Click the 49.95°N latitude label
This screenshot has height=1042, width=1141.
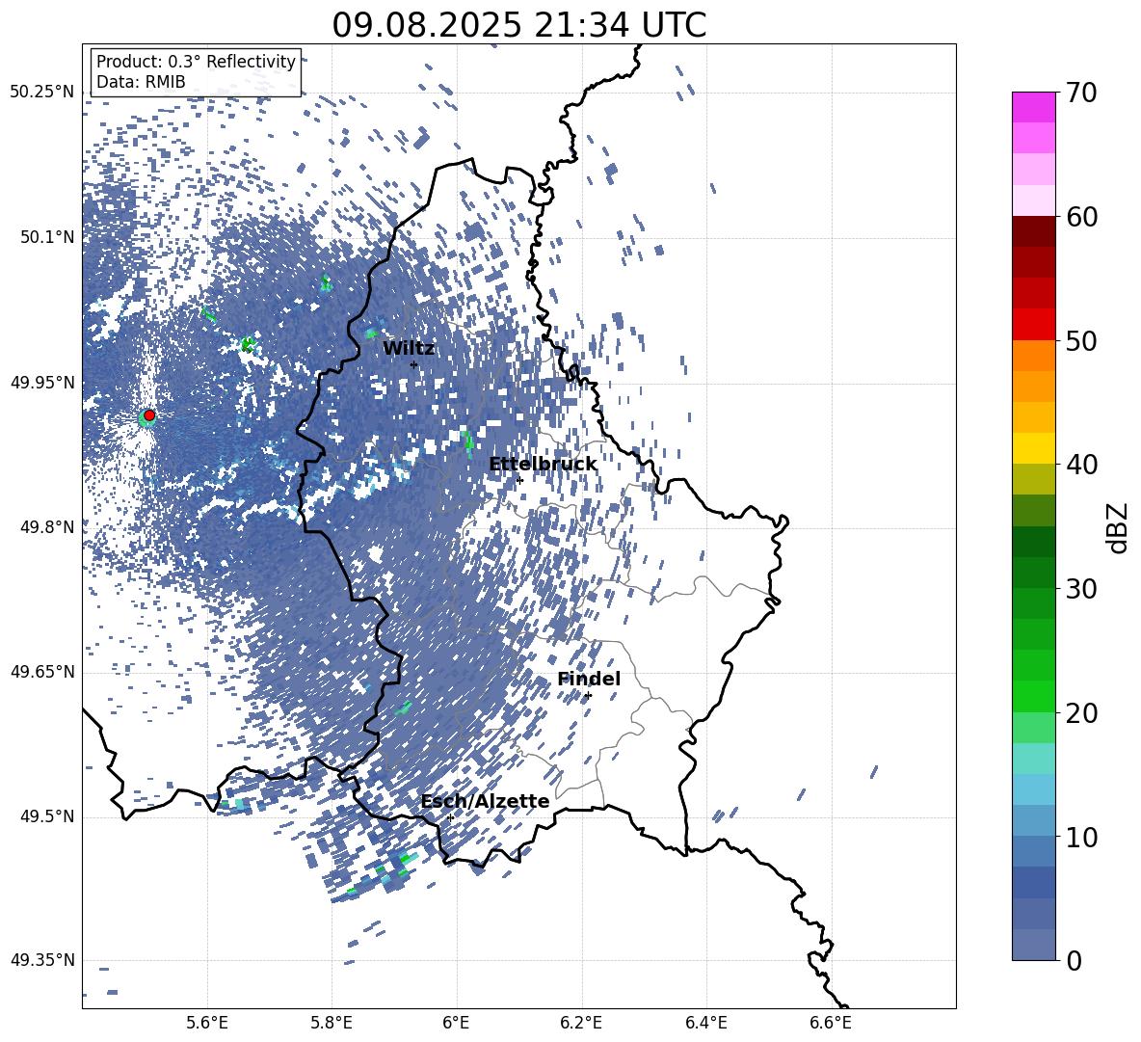pos(42,382)
